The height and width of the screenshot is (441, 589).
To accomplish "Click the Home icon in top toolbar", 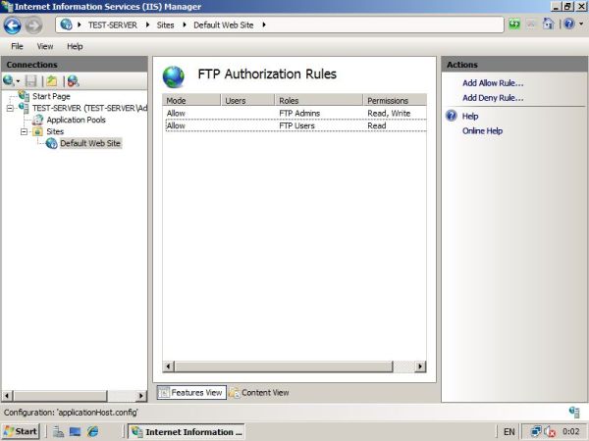I will [x=549, y=24].
